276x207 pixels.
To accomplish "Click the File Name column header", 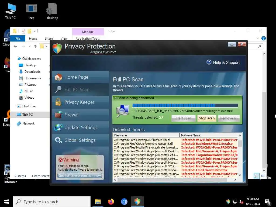I will 146,135.
